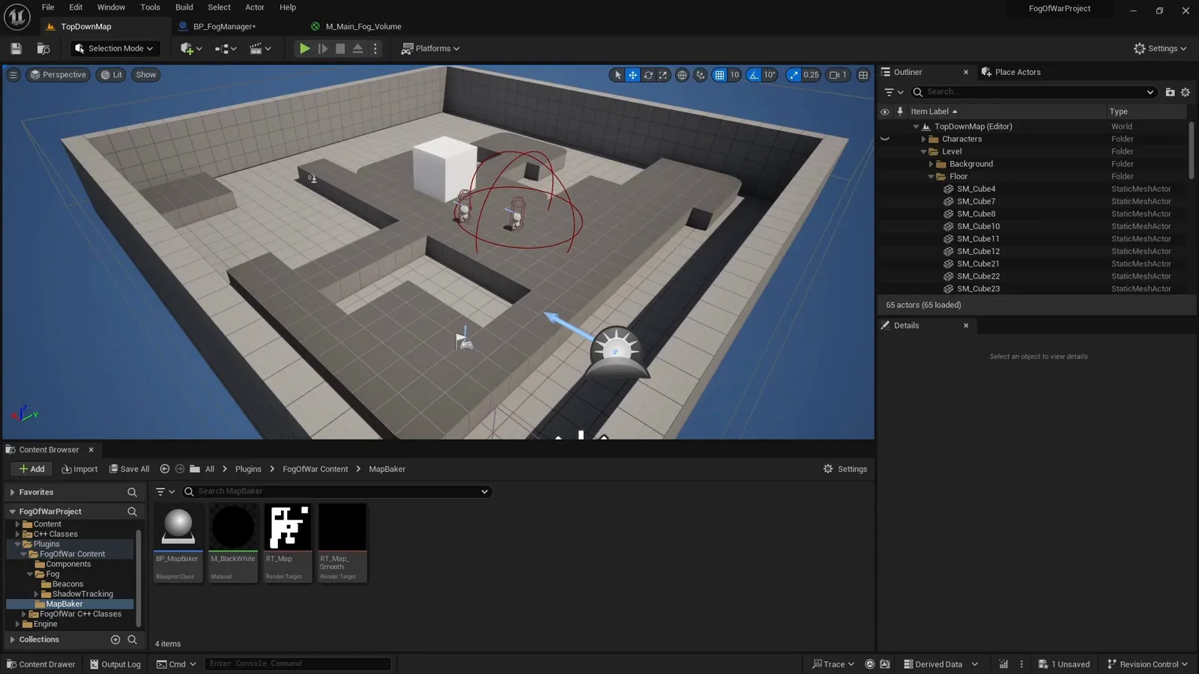
Task: Toggle rotation angle snapping
Action: pos(754,75)
